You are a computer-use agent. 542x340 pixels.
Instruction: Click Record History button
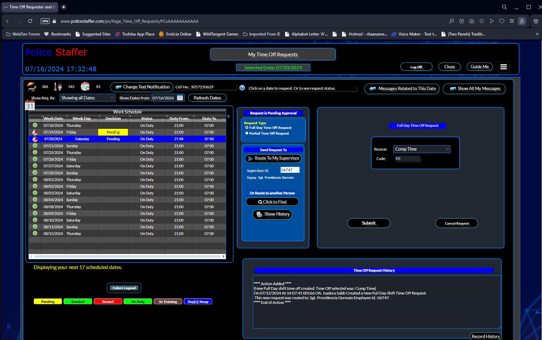pos(486,336)
